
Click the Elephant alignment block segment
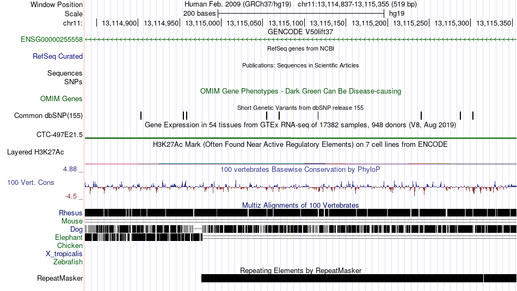tap(144, 237)
